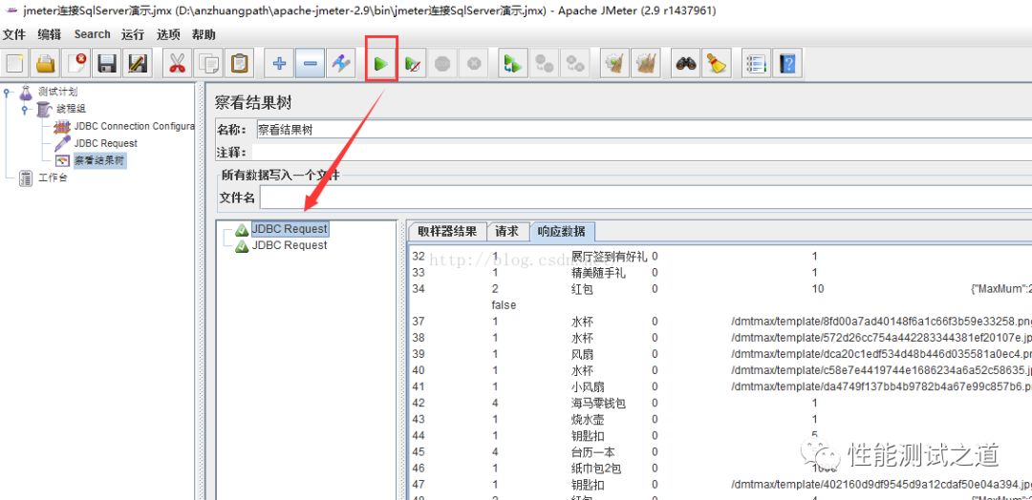This screenshot has width=1032, height=500.
Task: Click the Remote Stop All icon
Action: (x=545, y=64)
